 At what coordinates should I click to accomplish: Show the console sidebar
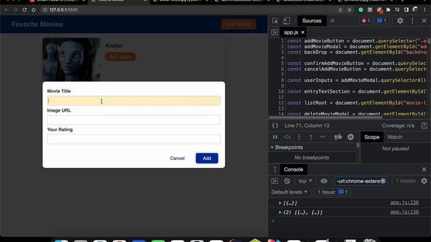[x=275, y=181]
